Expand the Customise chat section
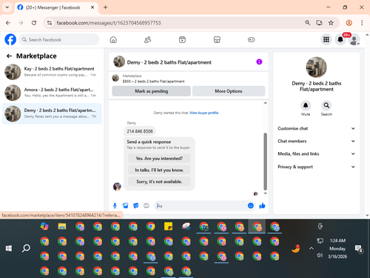Viewport: 370px width, 278px height. pos(316,128)
